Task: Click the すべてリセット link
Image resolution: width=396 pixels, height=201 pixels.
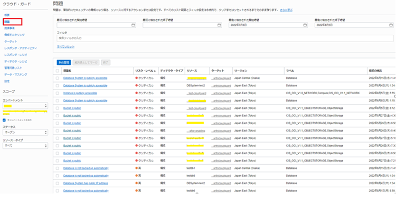Action: 65,47
